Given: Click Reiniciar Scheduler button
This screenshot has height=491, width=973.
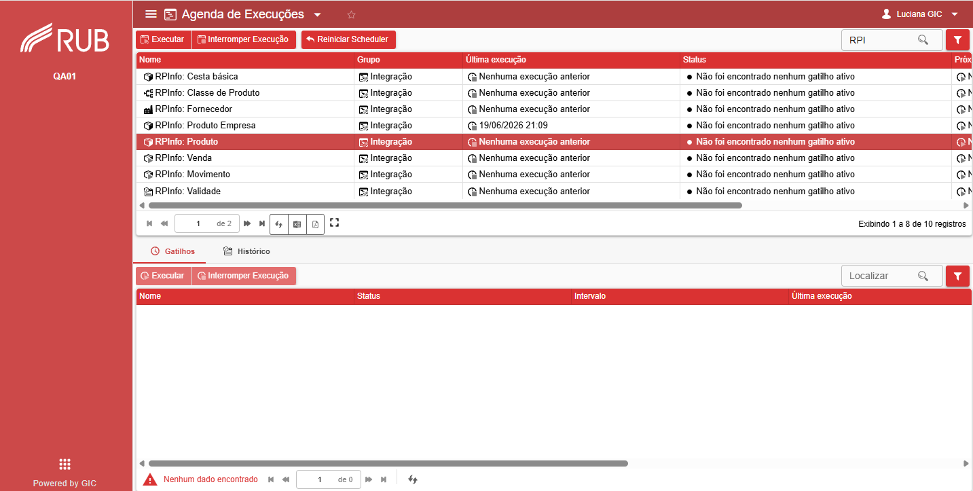Looking at the screenshot, I should 348,39.
